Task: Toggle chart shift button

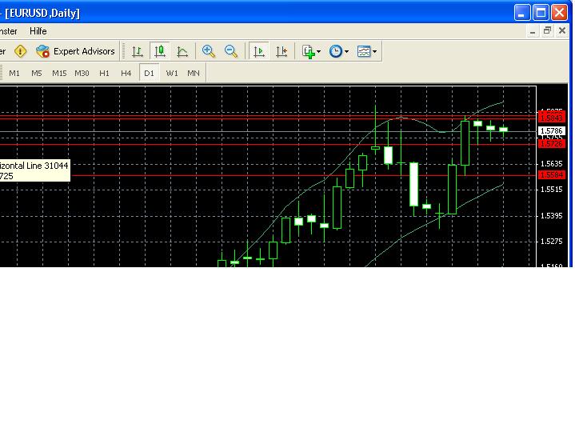Action: point(282,51)
